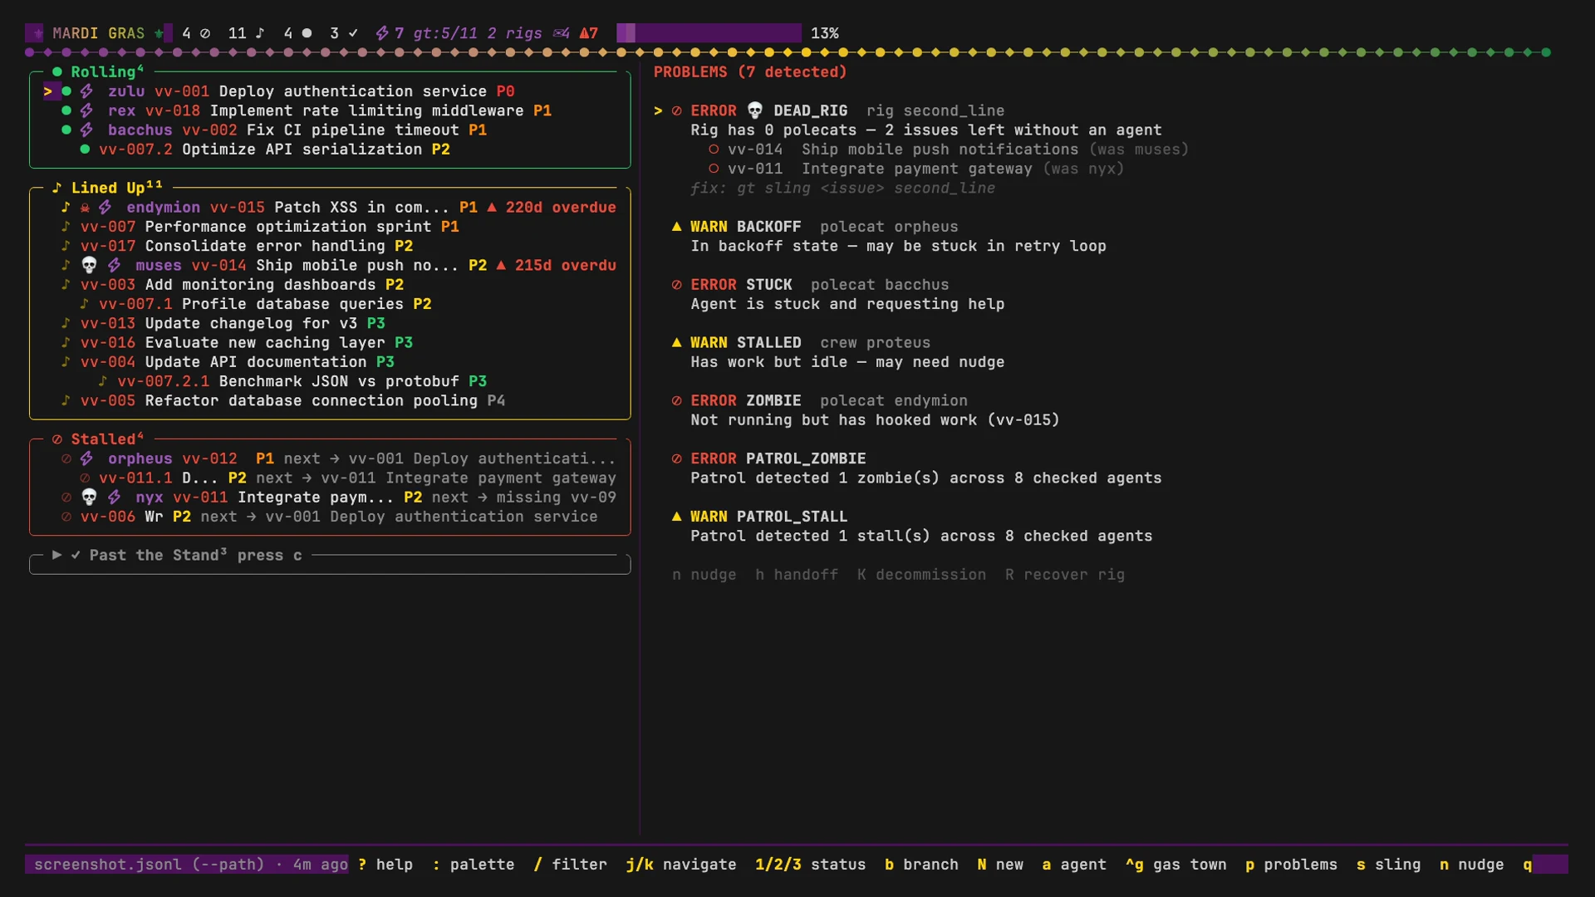Open the help shortcut in the bottom bar

coord(385,865)
